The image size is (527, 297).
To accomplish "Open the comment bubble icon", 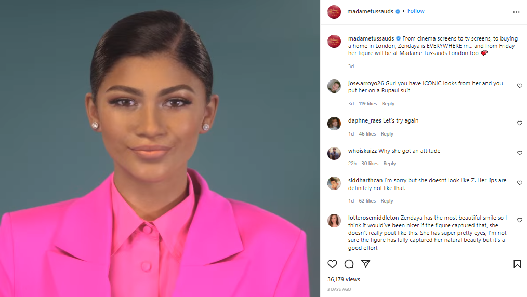I will click(349, 264).
